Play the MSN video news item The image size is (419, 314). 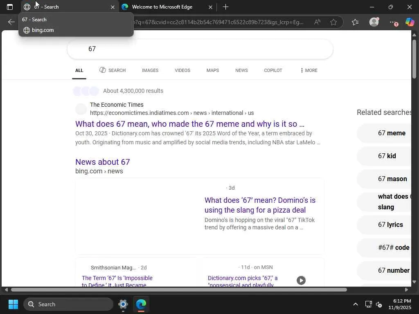coord(301,280)
